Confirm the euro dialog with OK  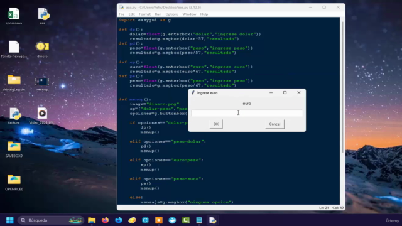click(x=216, y=124)
